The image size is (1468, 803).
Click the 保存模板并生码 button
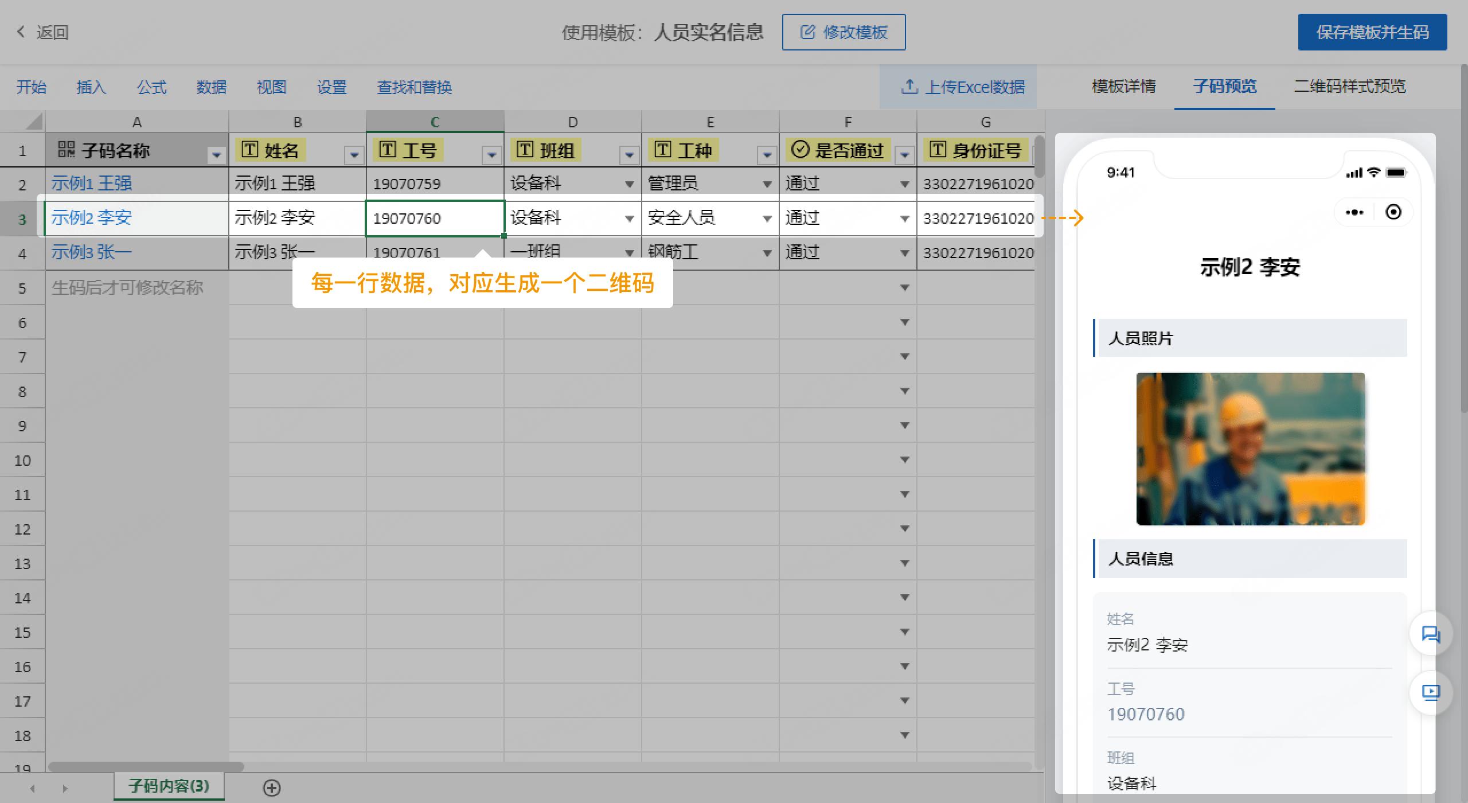(1372, 32)
